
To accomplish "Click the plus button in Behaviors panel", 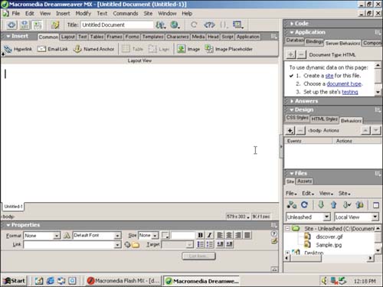I will click(x=290, y=131).
